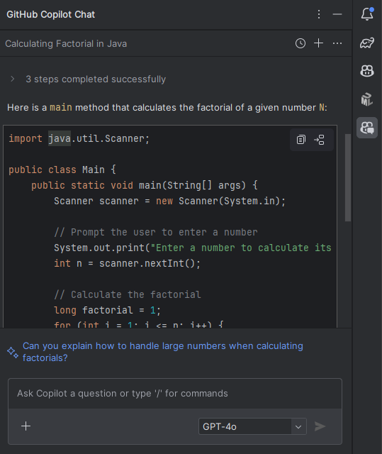Expand the 3 steps completed successfully section

tap(13, 79)
